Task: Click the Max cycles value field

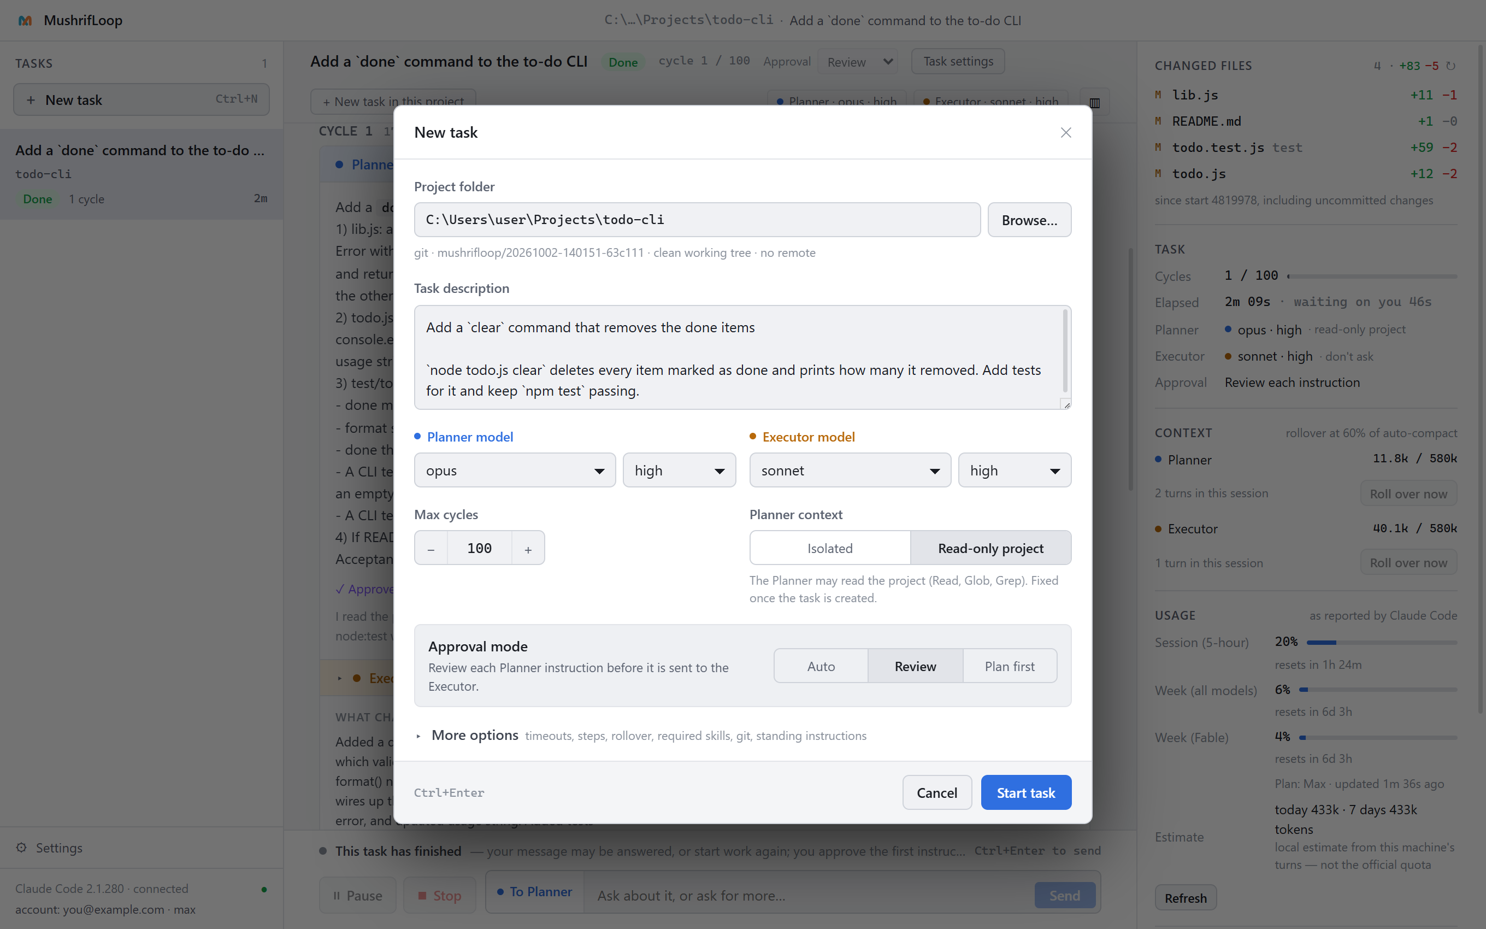Action: 480,548
